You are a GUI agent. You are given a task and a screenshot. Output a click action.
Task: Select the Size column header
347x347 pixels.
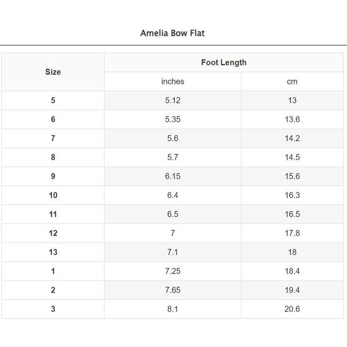53,72
